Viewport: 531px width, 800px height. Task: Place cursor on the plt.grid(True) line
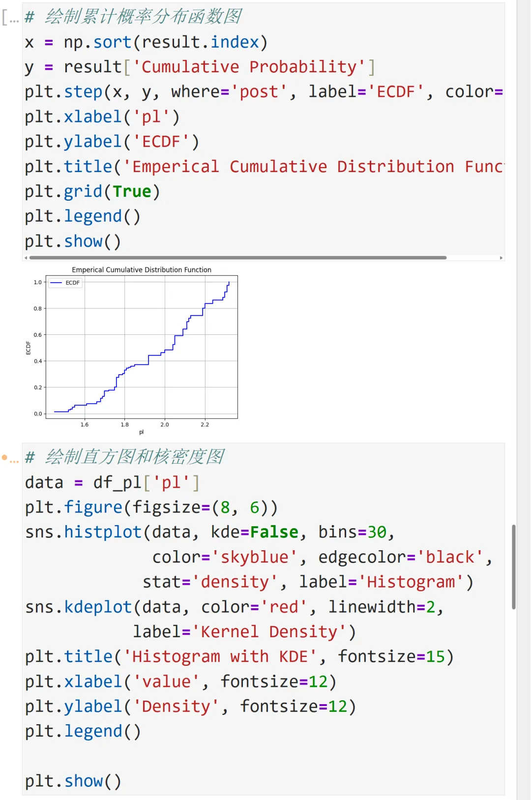tap(92, 192)
